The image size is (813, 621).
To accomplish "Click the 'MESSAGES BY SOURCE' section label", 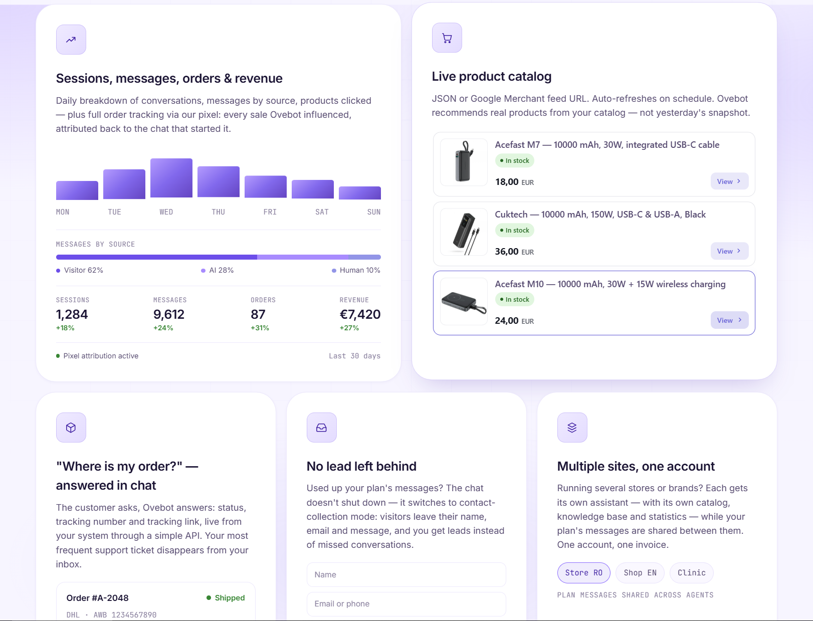I will click(95, 244).
